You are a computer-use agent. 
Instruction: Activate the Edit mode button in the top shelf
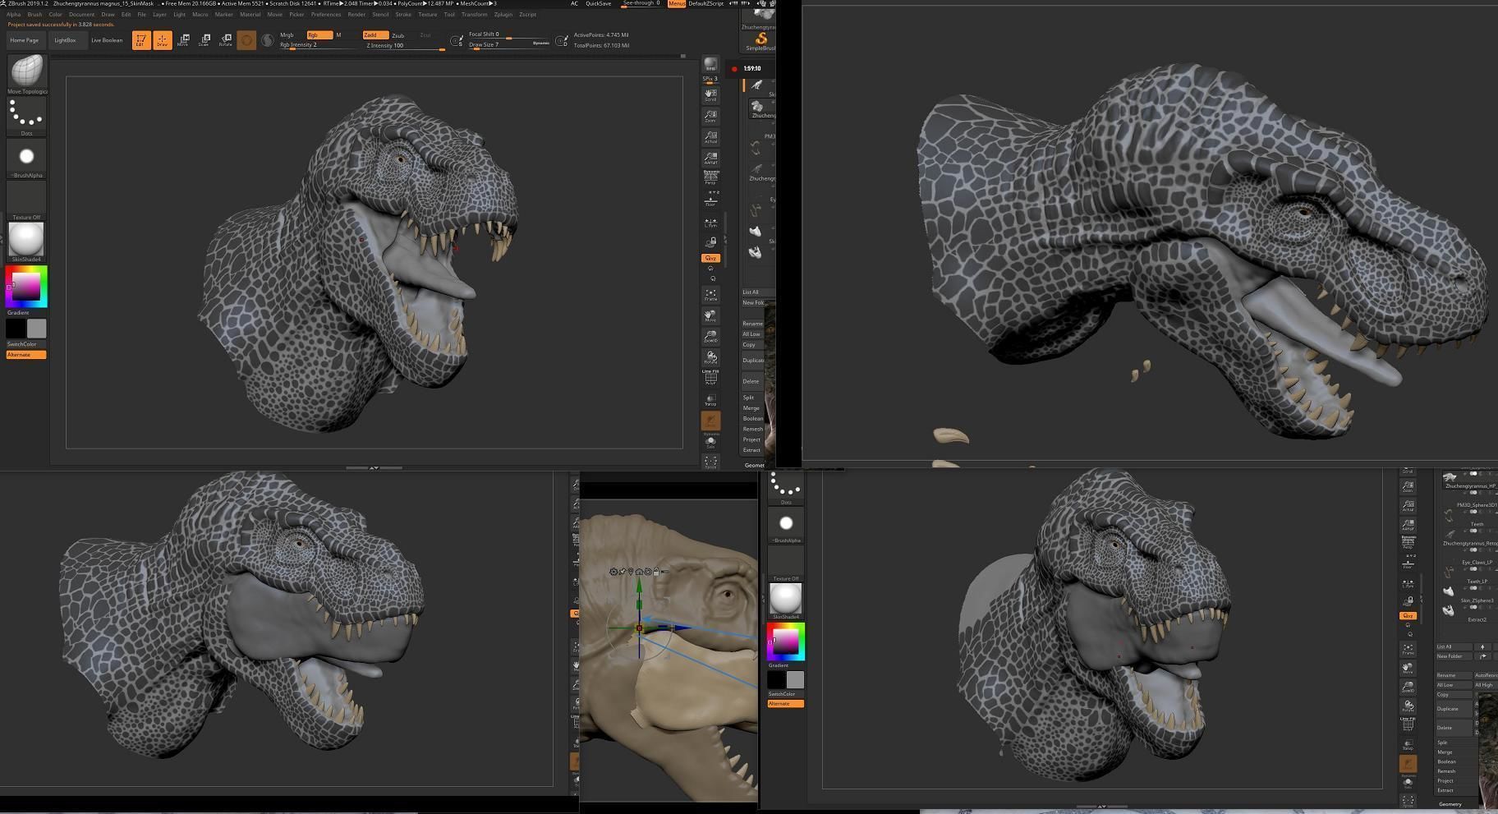point(140,40)
